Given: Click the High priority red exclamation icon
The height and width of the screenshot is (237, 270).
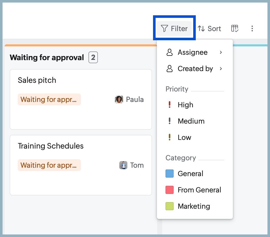Looking at the screenshot, I should pos(170,104).
